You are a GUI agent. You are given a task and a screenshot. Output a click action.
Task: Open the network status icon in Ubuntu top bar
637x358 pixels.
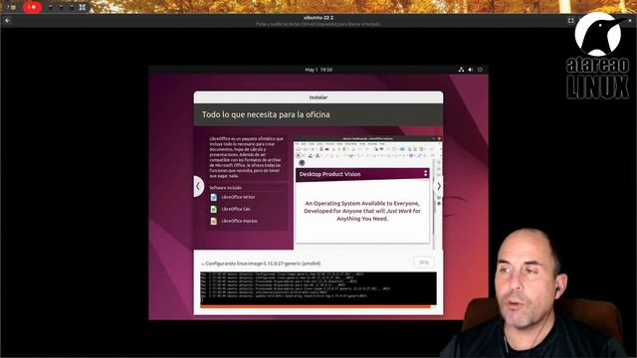[461, 70]
